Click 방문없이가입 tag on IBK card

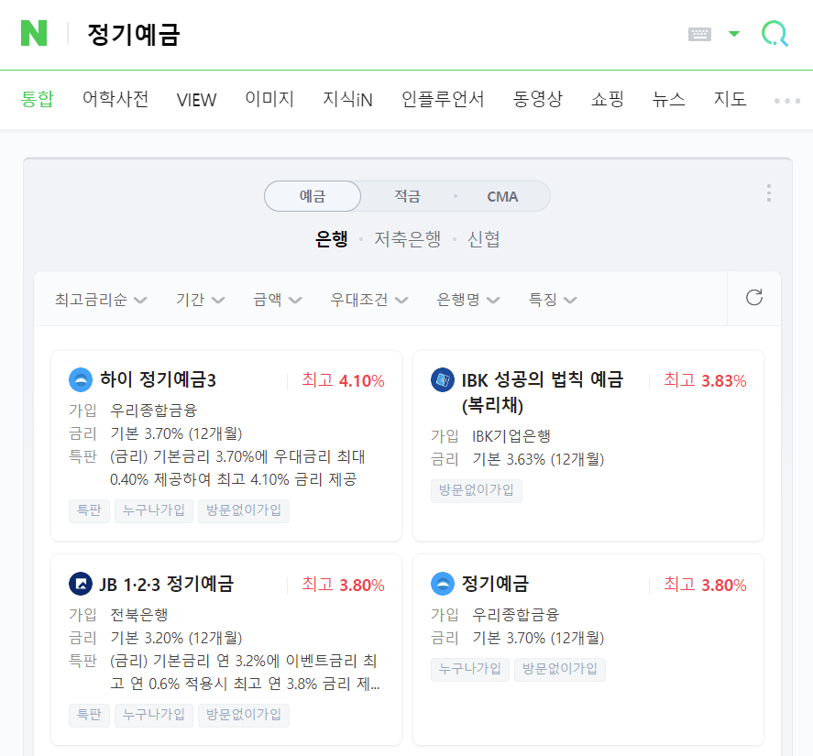coord(477,490)
